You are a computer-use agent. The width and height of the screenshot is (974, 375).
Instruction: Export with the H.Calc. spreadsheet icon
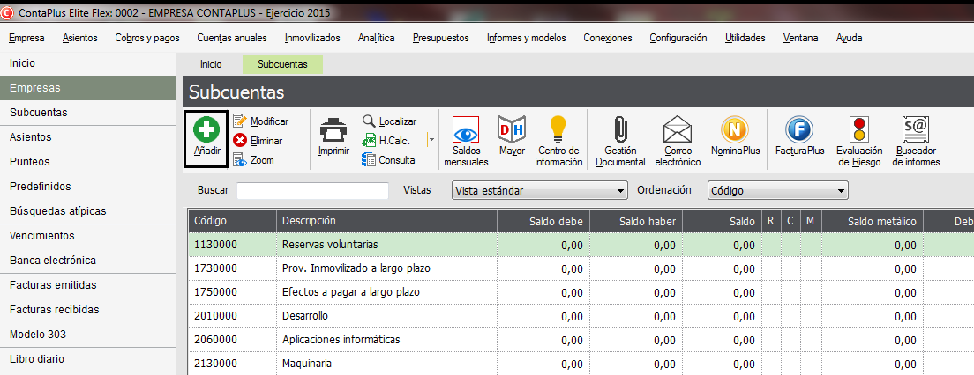coord(370,140)
